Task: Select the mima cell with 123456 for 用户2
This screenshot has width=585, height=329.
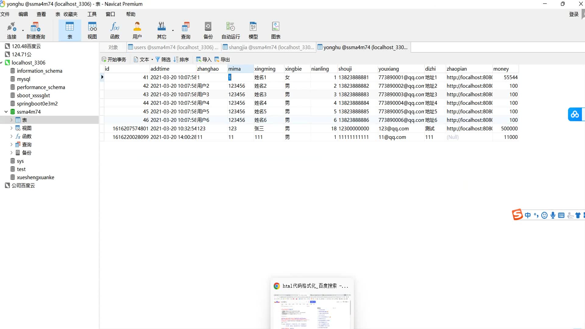Action: click(x=237, y=86)
